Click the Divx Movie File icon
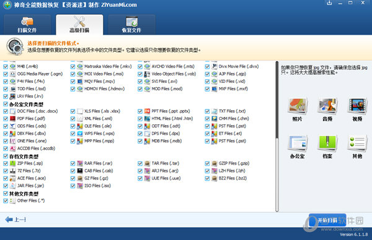The width and height of the screenshot is (372, 240). pos(215,67)
